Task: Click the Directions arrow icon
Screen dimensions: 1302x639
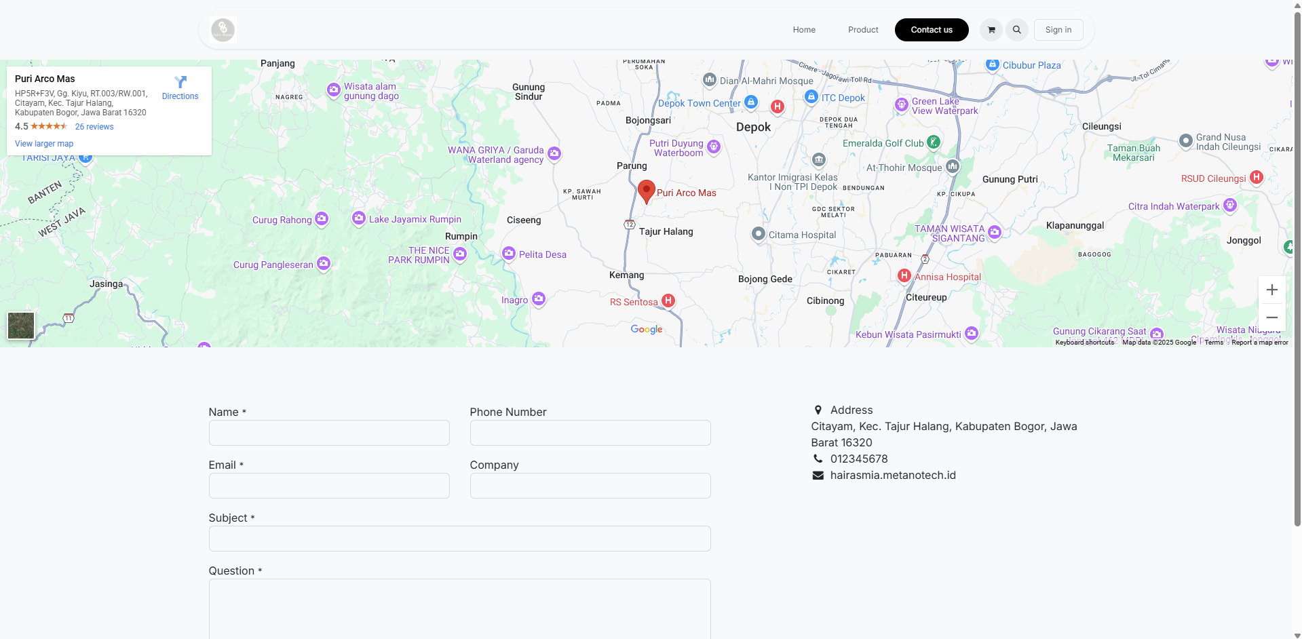Action: (180, 82)
